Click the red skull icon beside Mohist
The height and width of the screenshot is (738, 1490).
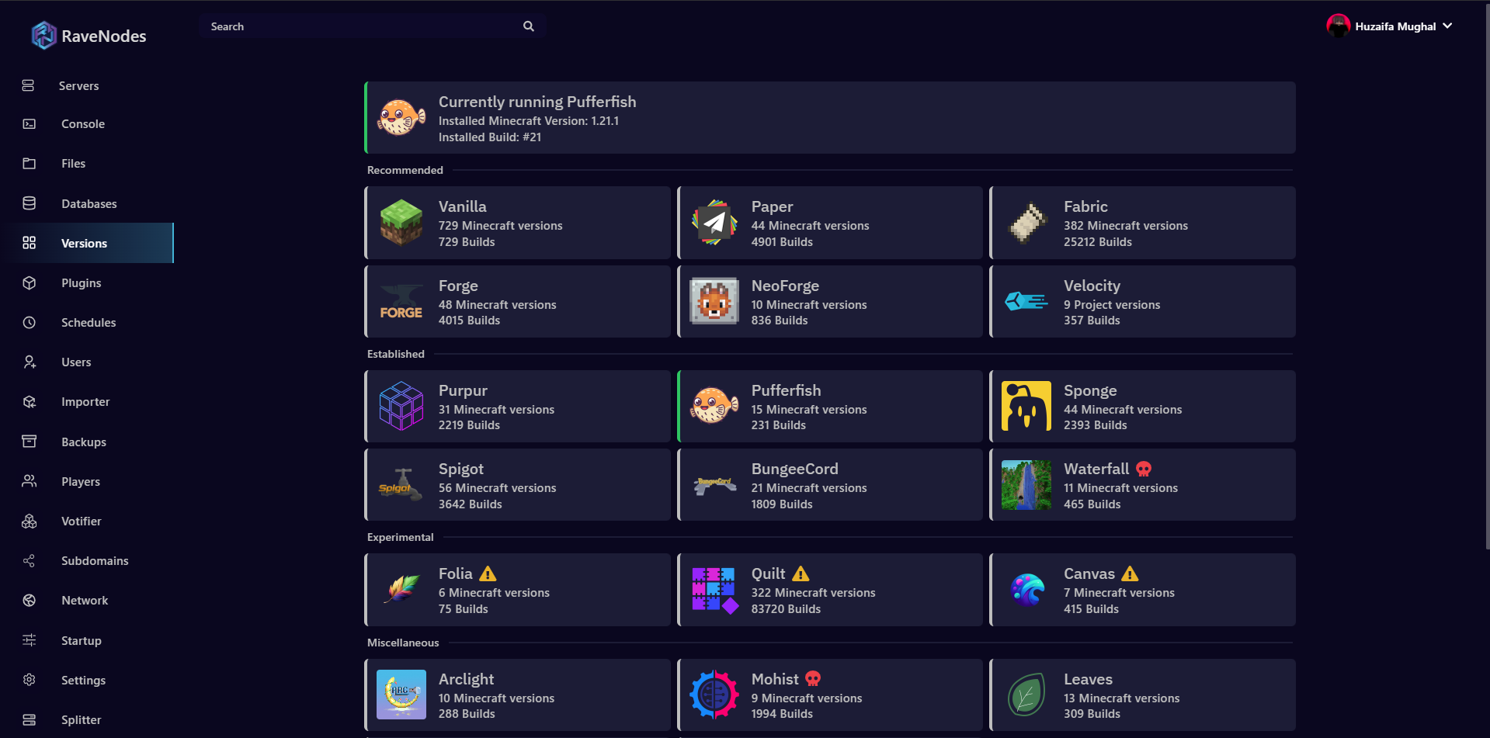[x=813, y=679]
